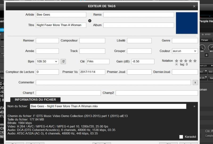The width and height of the screenshot is (213, 144).
Task: Click the Track input field
Action: [92, 51]
